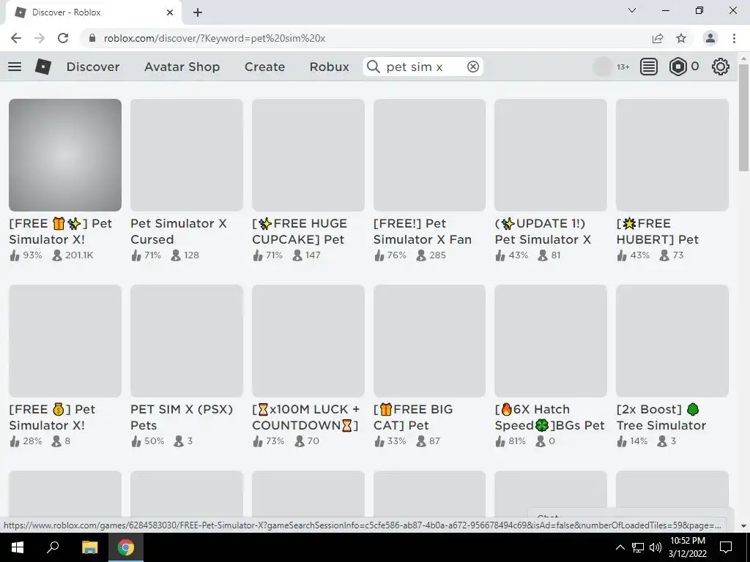Open the Create menu item
750x562 pixels.
point(264,67)
